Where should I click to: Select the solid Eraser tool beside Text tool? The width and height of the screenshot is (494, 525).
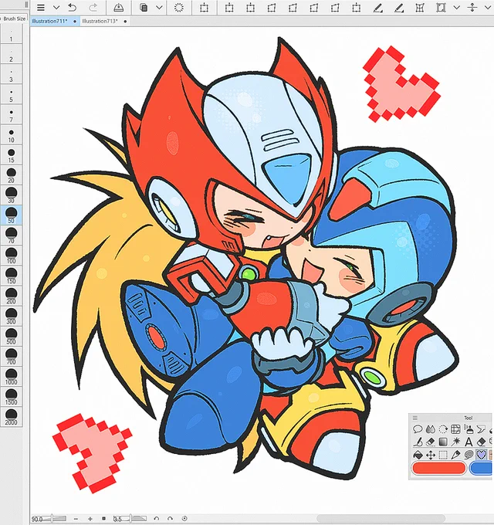click(482, 442)
